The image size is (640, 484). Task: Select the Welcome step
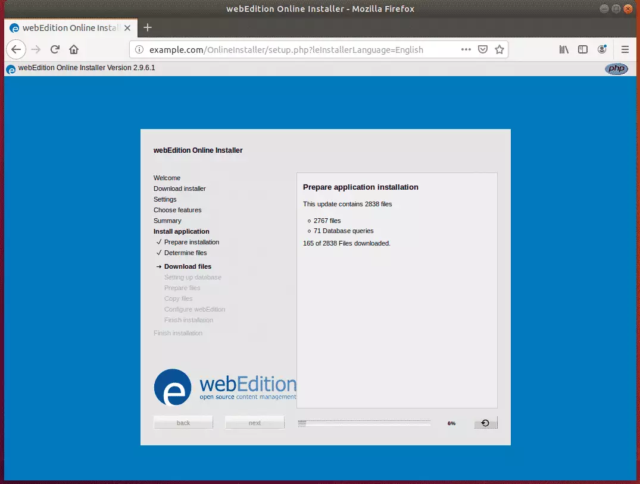167,178
